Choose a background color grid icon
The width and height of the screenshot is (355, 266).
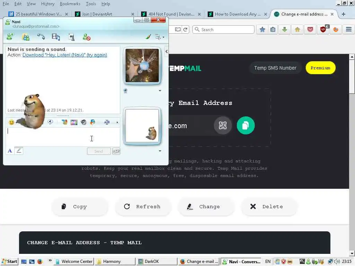click(x=74, y=122)
